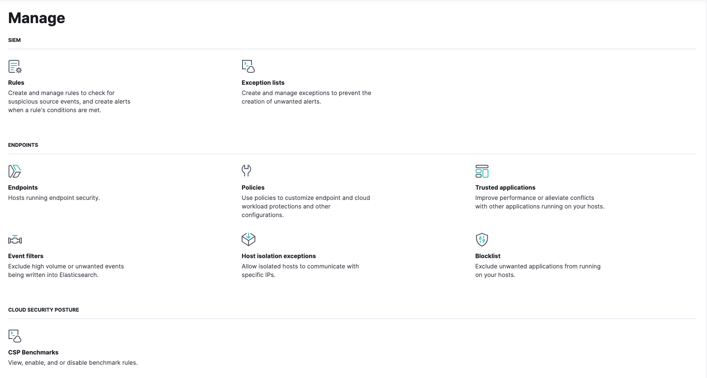Click the Event filters icon
707x378 pixels.
[15, 240]
